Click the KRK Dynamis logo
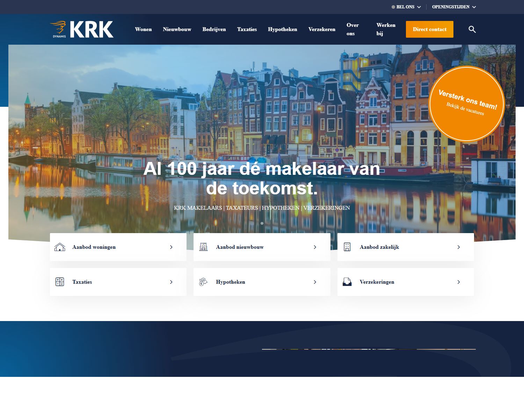Image resolution: width=524 pixels, height=402 pixels. pyautogui.click(x=81, y=29)
